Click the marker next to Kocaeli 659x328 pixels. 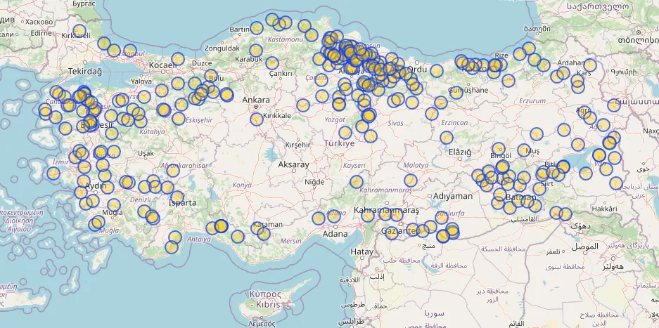[177, 59]
